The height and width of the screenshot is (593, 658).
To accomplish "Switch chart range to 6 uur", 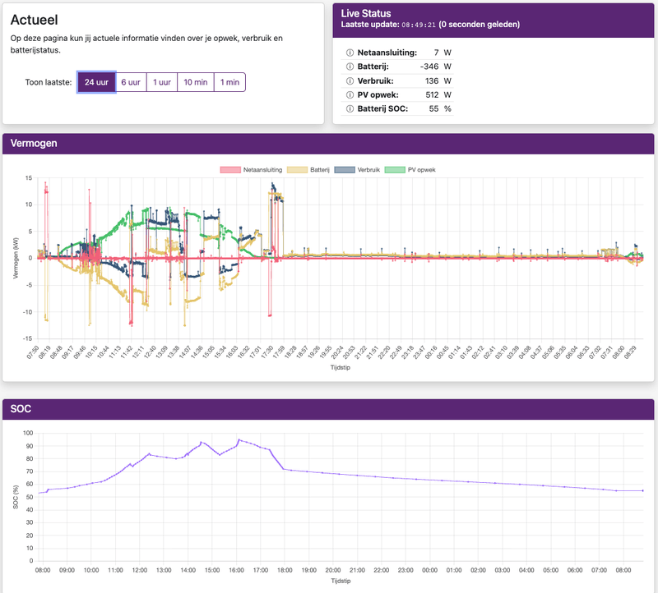I will pos(131,82).
